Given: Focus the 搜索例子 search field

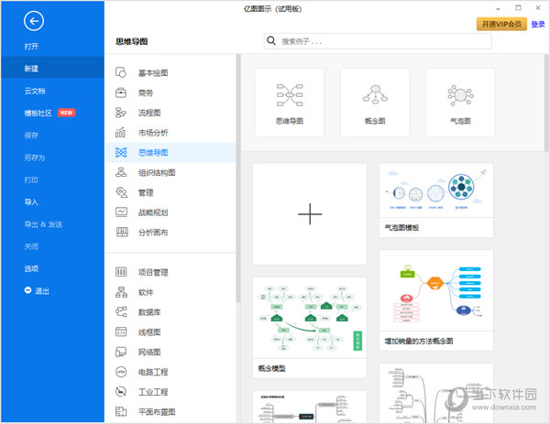Looking at the screenshot, I should pos(378,41).
